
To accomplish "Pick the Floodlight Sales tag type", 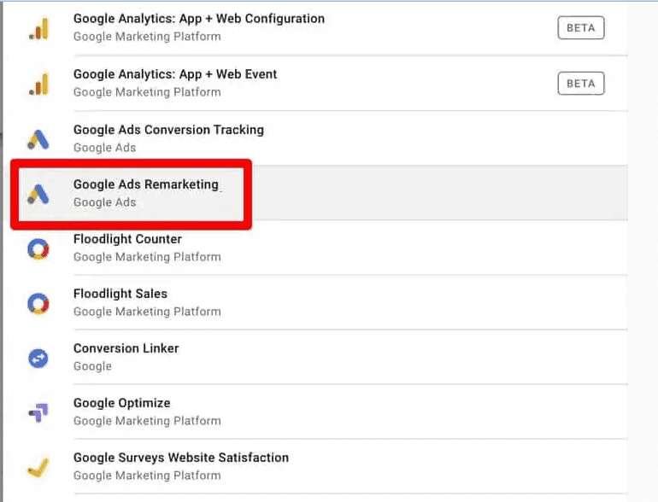I will [120, 294].
